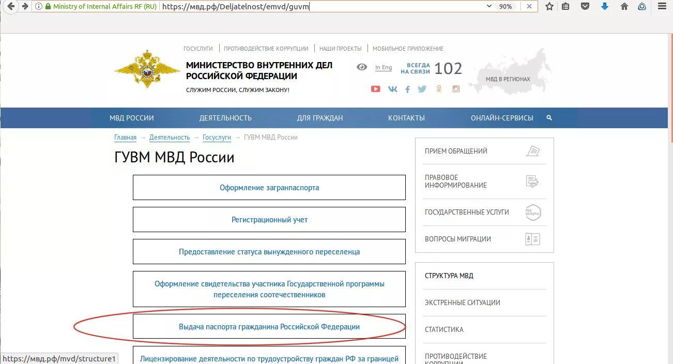Open Структура МВД in the sidebar
The image size is (673, 364).
tap(449, 276)
